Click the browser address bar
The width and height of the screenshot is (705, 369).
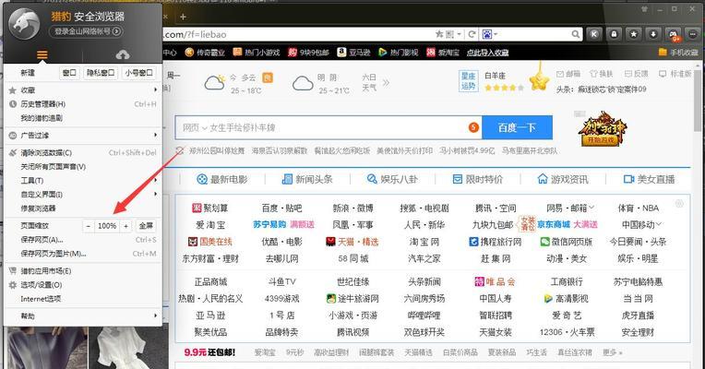(298, 34)
